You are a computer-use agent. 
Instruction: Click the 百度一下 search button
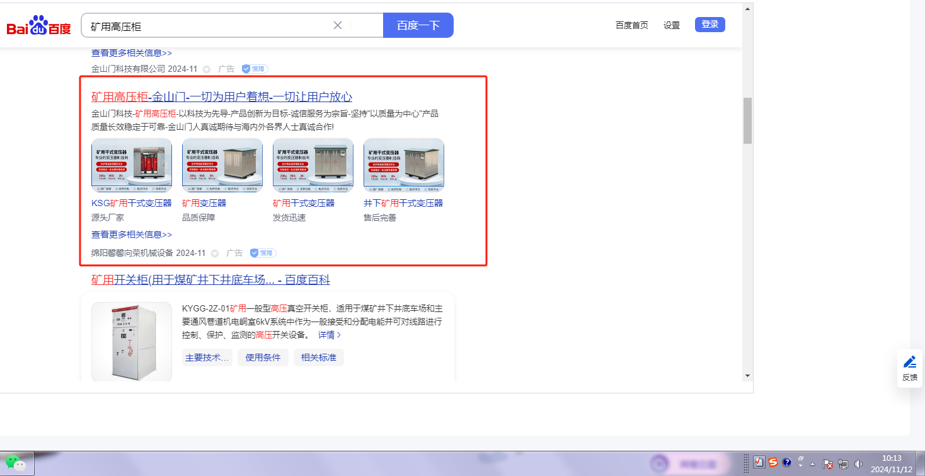point(418,25)
